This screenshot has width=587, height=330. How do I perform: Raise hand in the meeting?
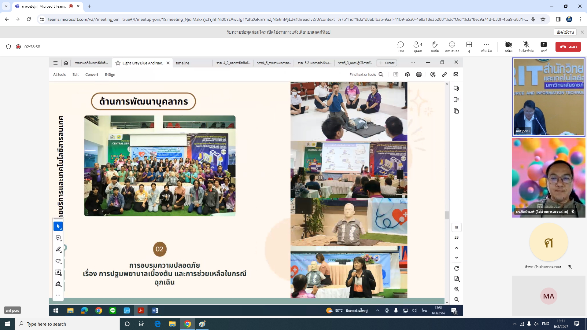435,47
